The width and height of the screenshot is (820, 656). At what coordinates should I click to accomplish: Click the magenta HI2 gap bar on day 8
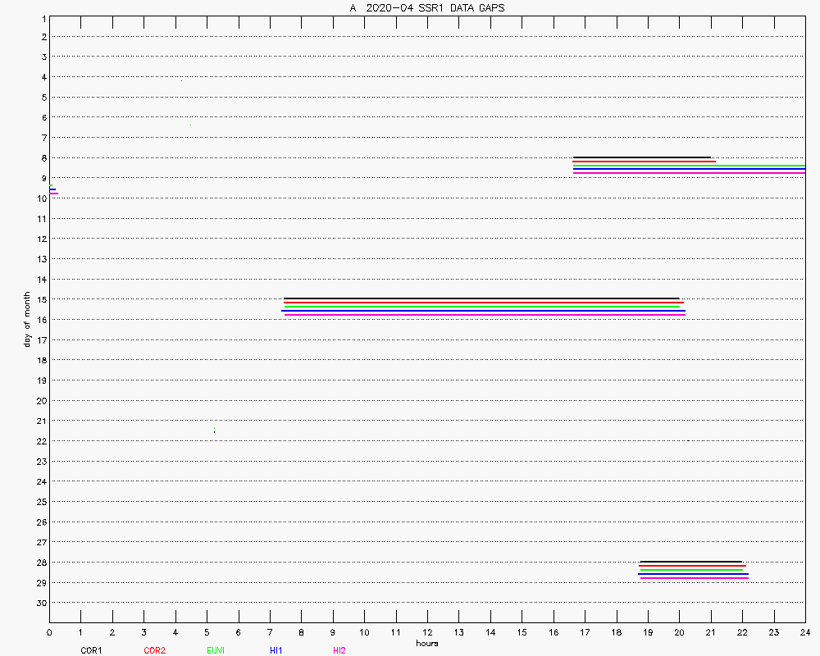click(x=689, y=173)
